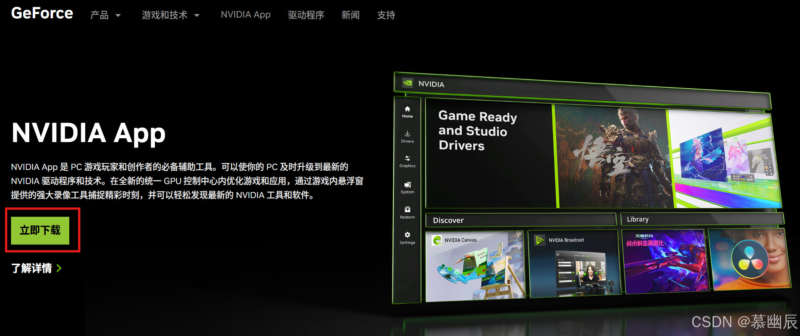Click the NVIDIA Canvas app icon

(437, 240)
